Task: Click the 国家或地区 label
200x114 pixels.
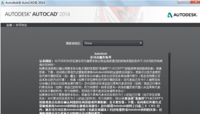Action: tap(73, 43)
